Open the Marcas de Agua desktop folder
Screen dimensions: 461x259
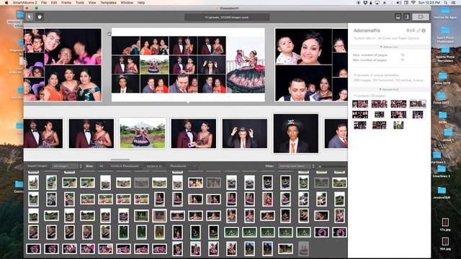pyautogui.click(x=445, y=13)
